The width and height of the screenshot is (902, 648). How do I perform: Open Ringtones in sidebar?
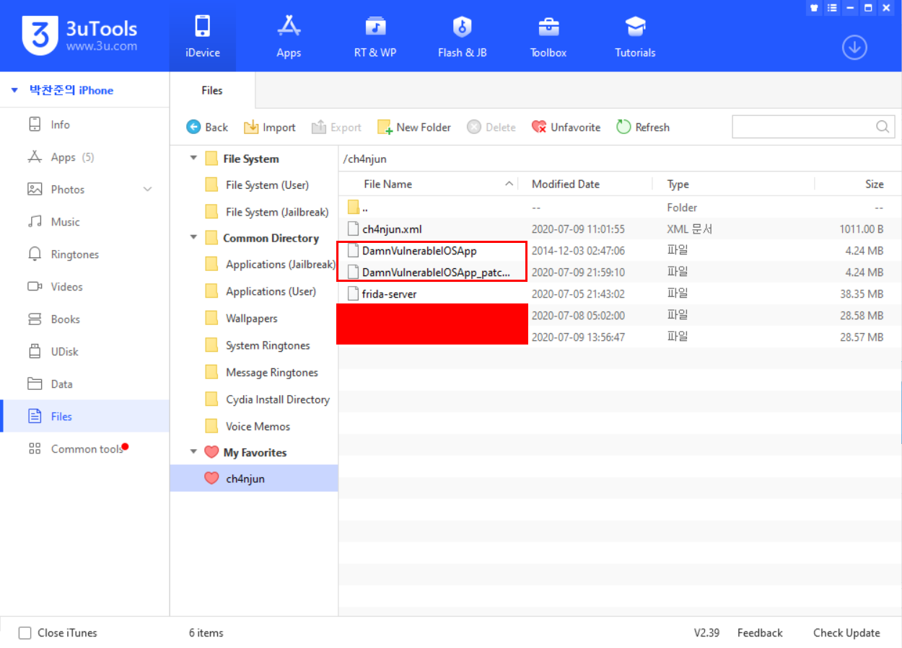pyautogui.click(x=84, y=254)
